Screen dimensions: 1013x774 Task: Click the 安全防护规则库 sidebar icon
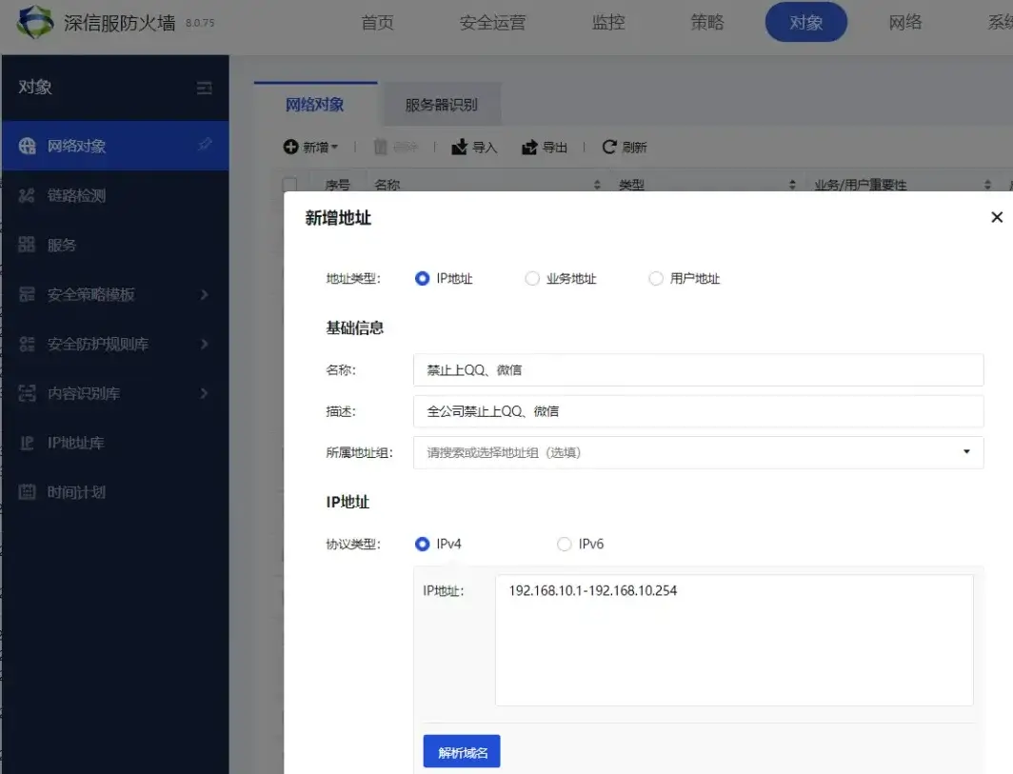pyautogui.click(x=27, y=344)
